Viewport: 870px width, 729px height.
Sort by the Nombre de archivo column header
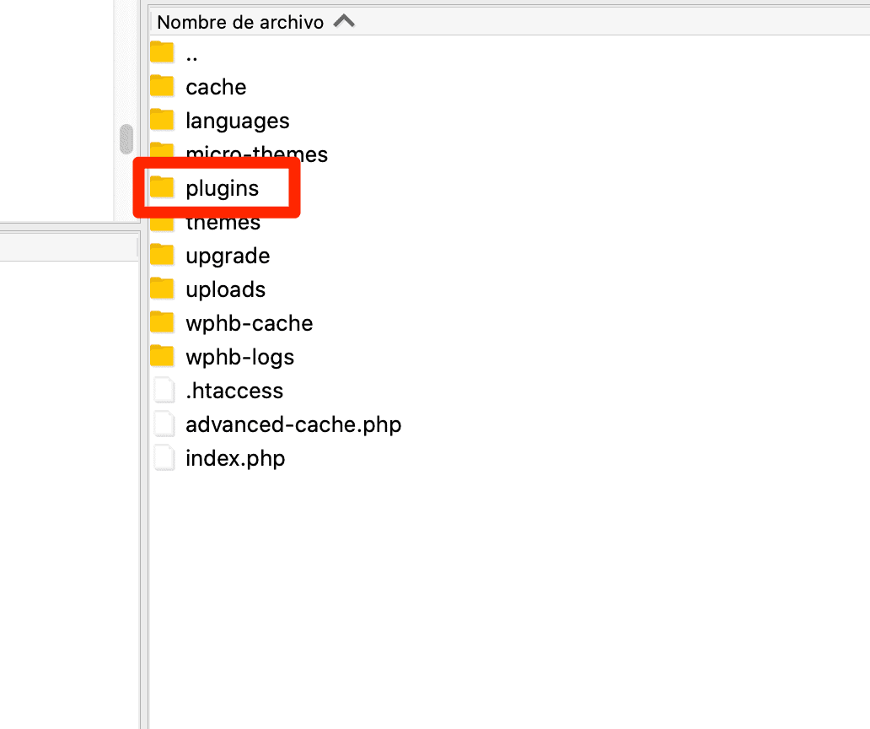click(x=240, y=22)
